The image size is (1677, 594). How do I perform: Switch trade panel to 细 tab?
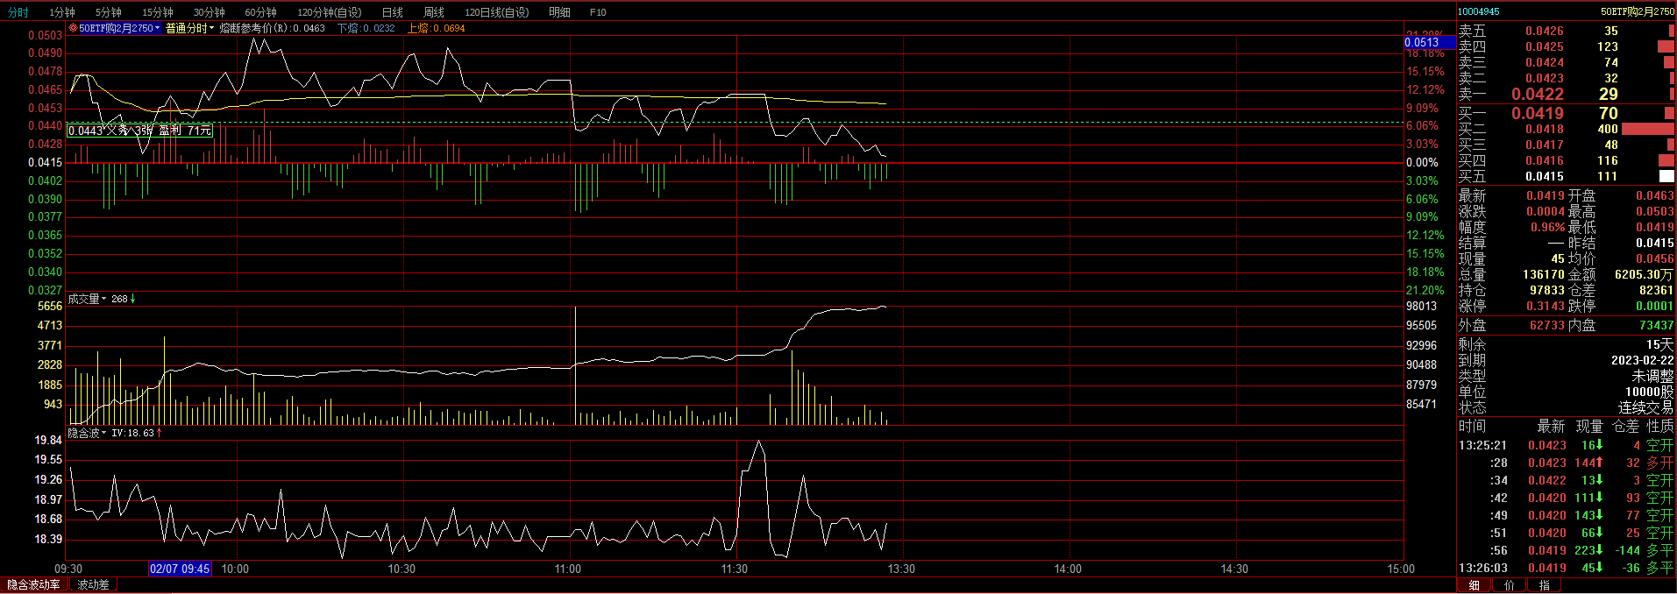(1474, 585)
